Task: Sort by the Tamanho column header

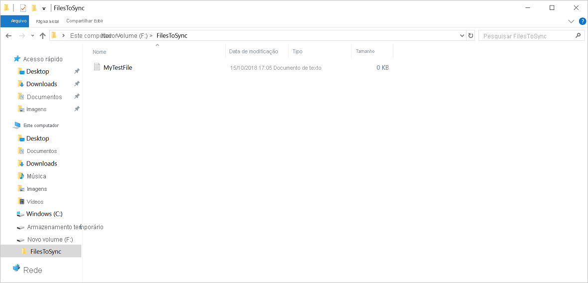Action: pyautogui.click(x=365, y=51)
